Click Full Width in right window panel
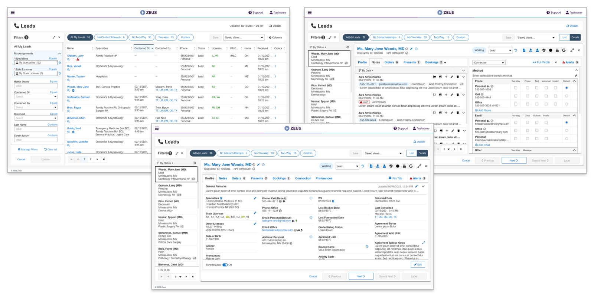 (541, 62)
